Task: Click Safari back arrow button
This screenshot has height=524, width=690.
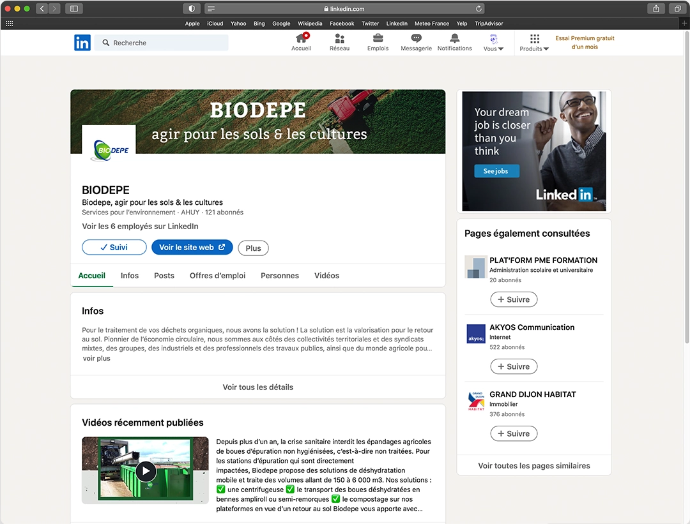Action: click(42, 8)
